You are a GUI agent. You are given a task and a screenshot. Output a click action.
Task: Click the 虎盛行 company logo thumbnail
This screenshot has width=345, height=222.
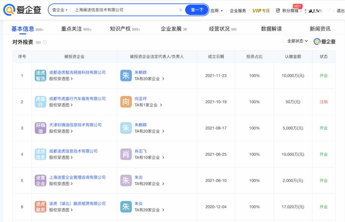coord(40,102)
